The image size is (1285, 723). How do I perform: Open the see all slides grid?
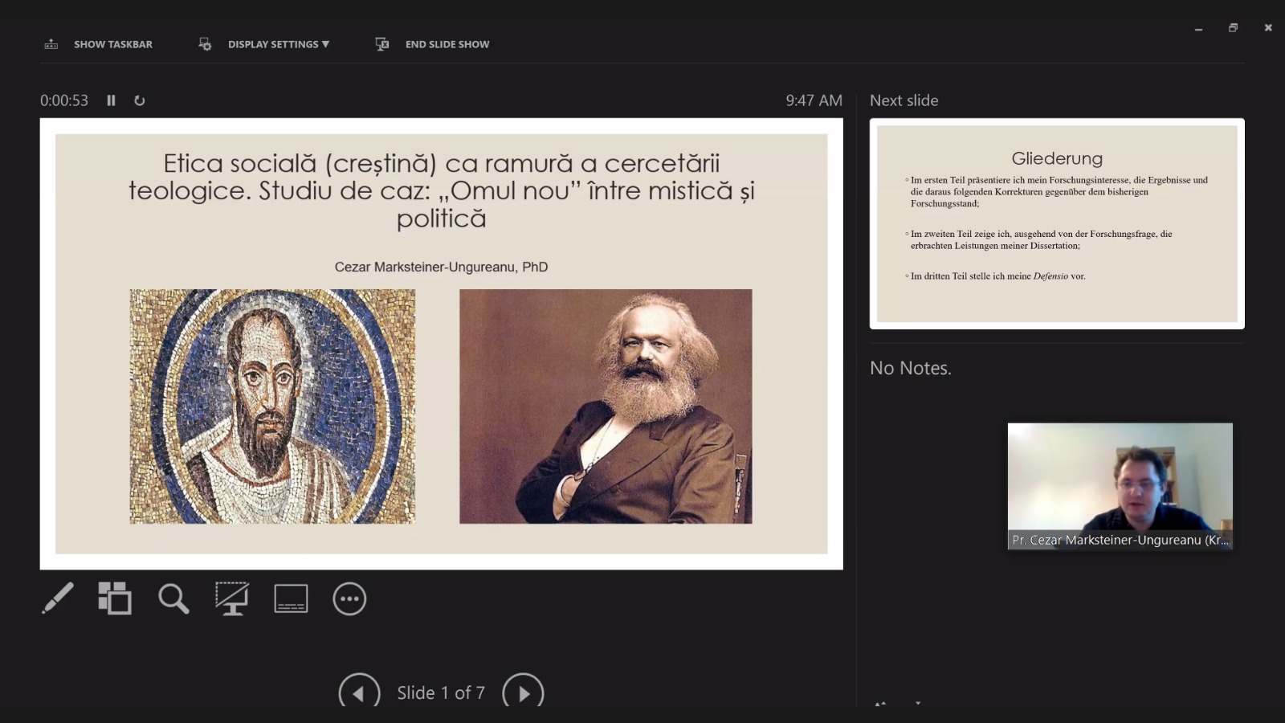115,598
